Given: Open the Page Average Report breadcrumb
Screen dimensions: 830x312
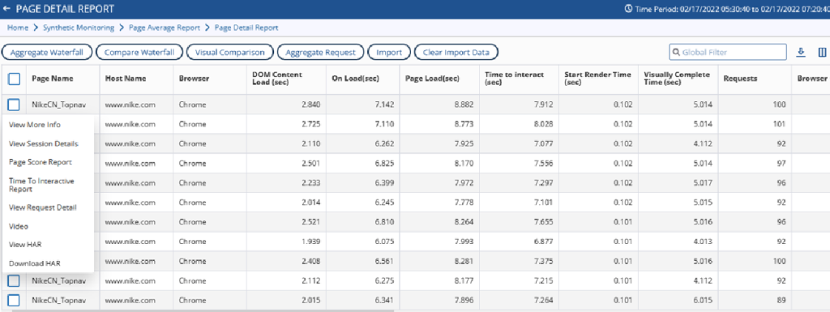Looking at the screenshot, I should pyautogui.click(x=165, y=28).
